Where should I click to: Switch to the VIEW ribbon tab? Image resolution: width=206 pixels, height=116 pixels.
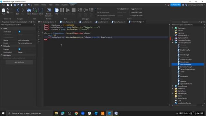coord(57,5)
